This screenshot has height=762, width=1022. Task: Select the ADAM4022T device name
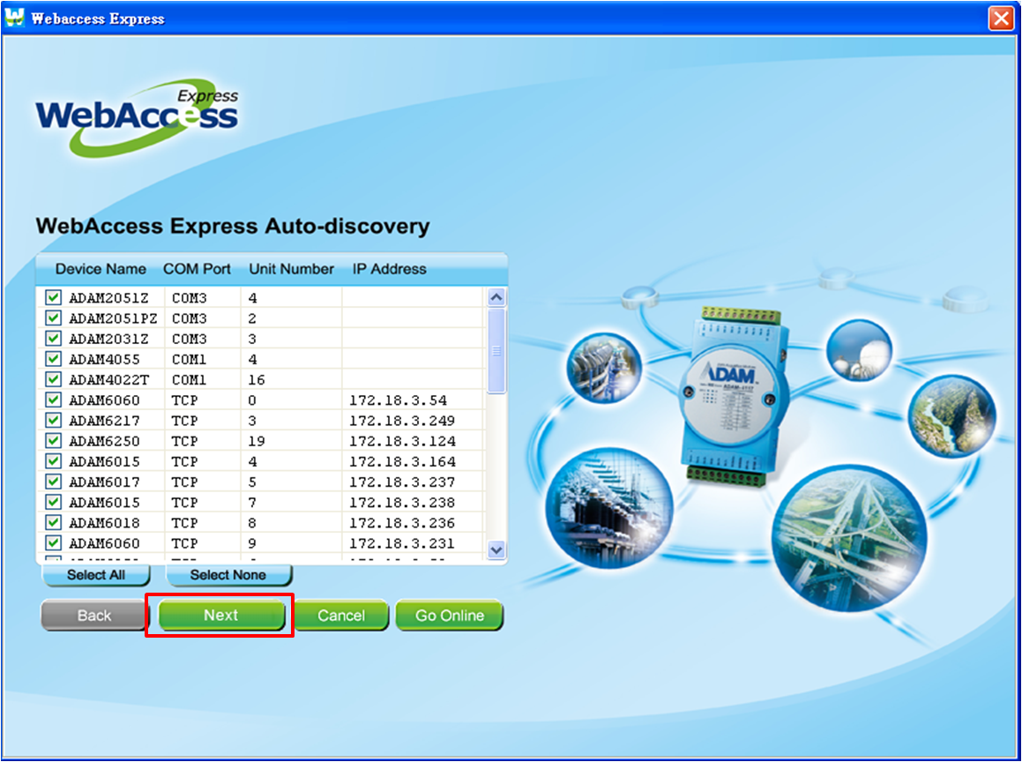pyautogui.click(x=108, y=380)
